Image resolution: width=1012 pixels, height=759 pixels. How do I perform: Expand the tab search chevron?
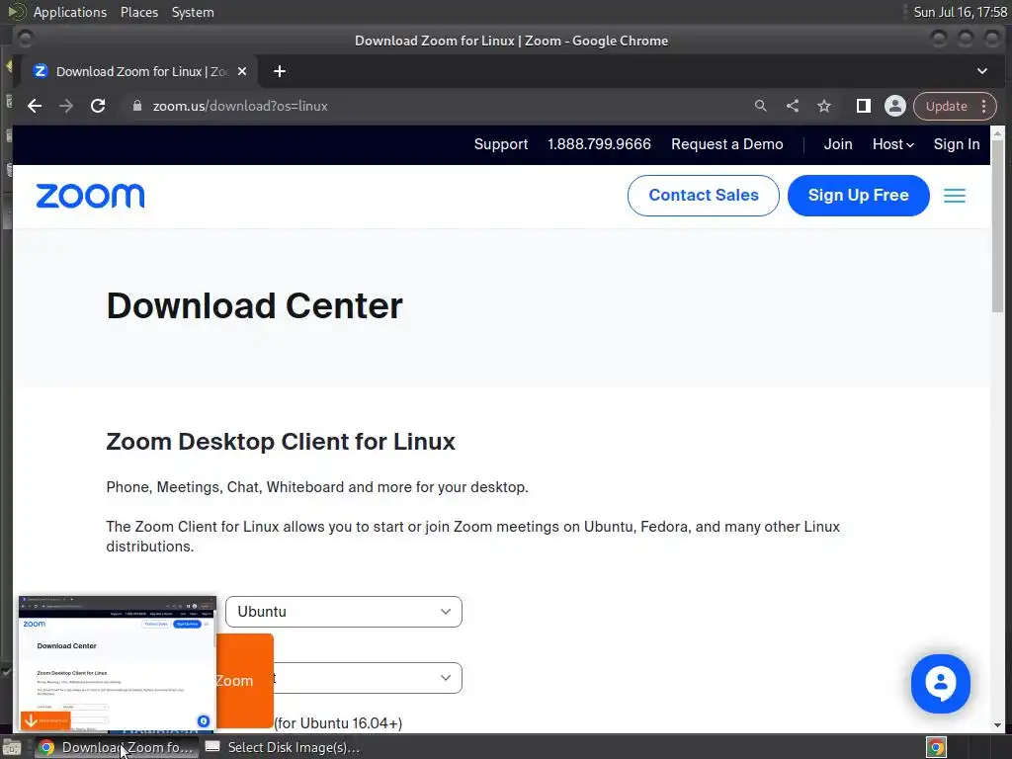(981, 71)
